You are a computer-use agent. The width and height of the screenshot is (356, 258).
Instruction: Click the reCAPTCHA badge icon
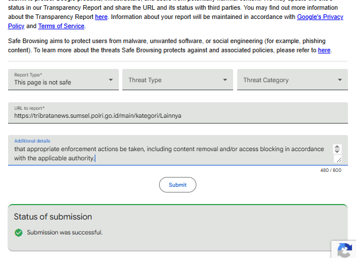345,251
